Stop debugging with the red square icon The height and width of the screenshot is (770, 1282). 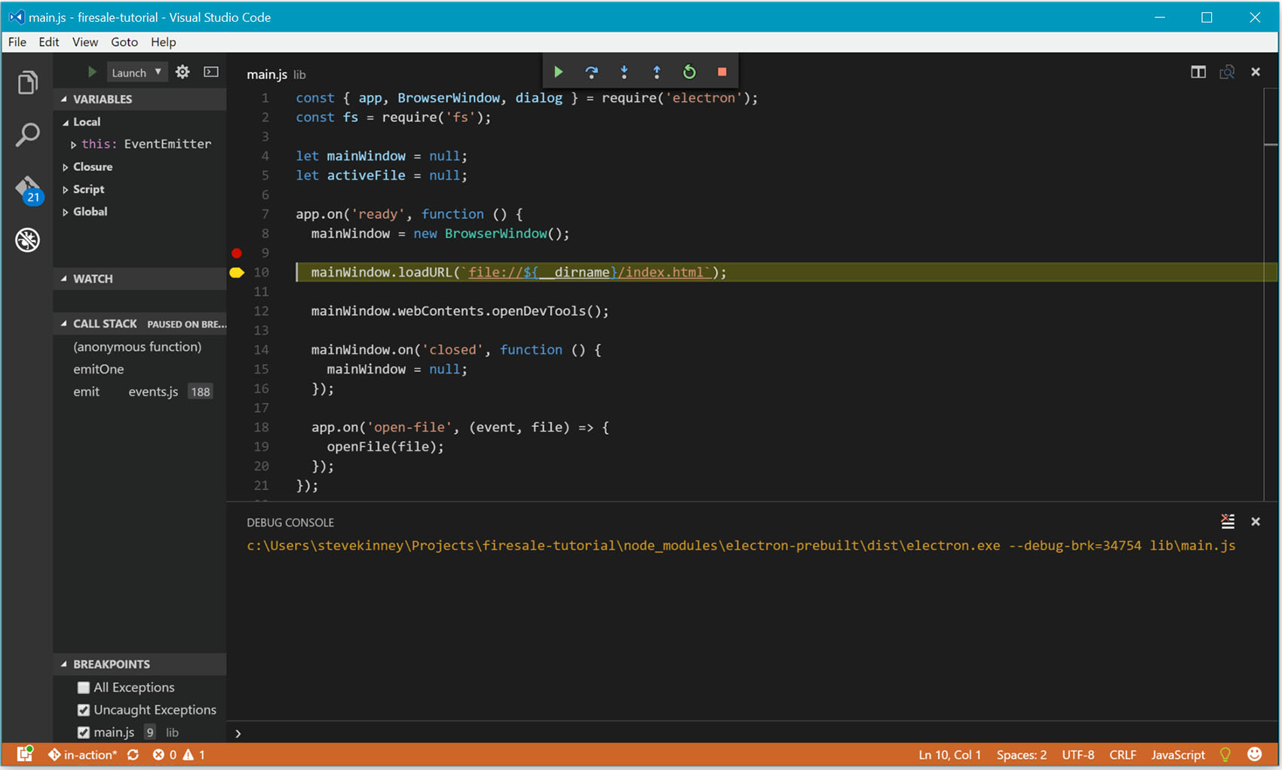721,71
